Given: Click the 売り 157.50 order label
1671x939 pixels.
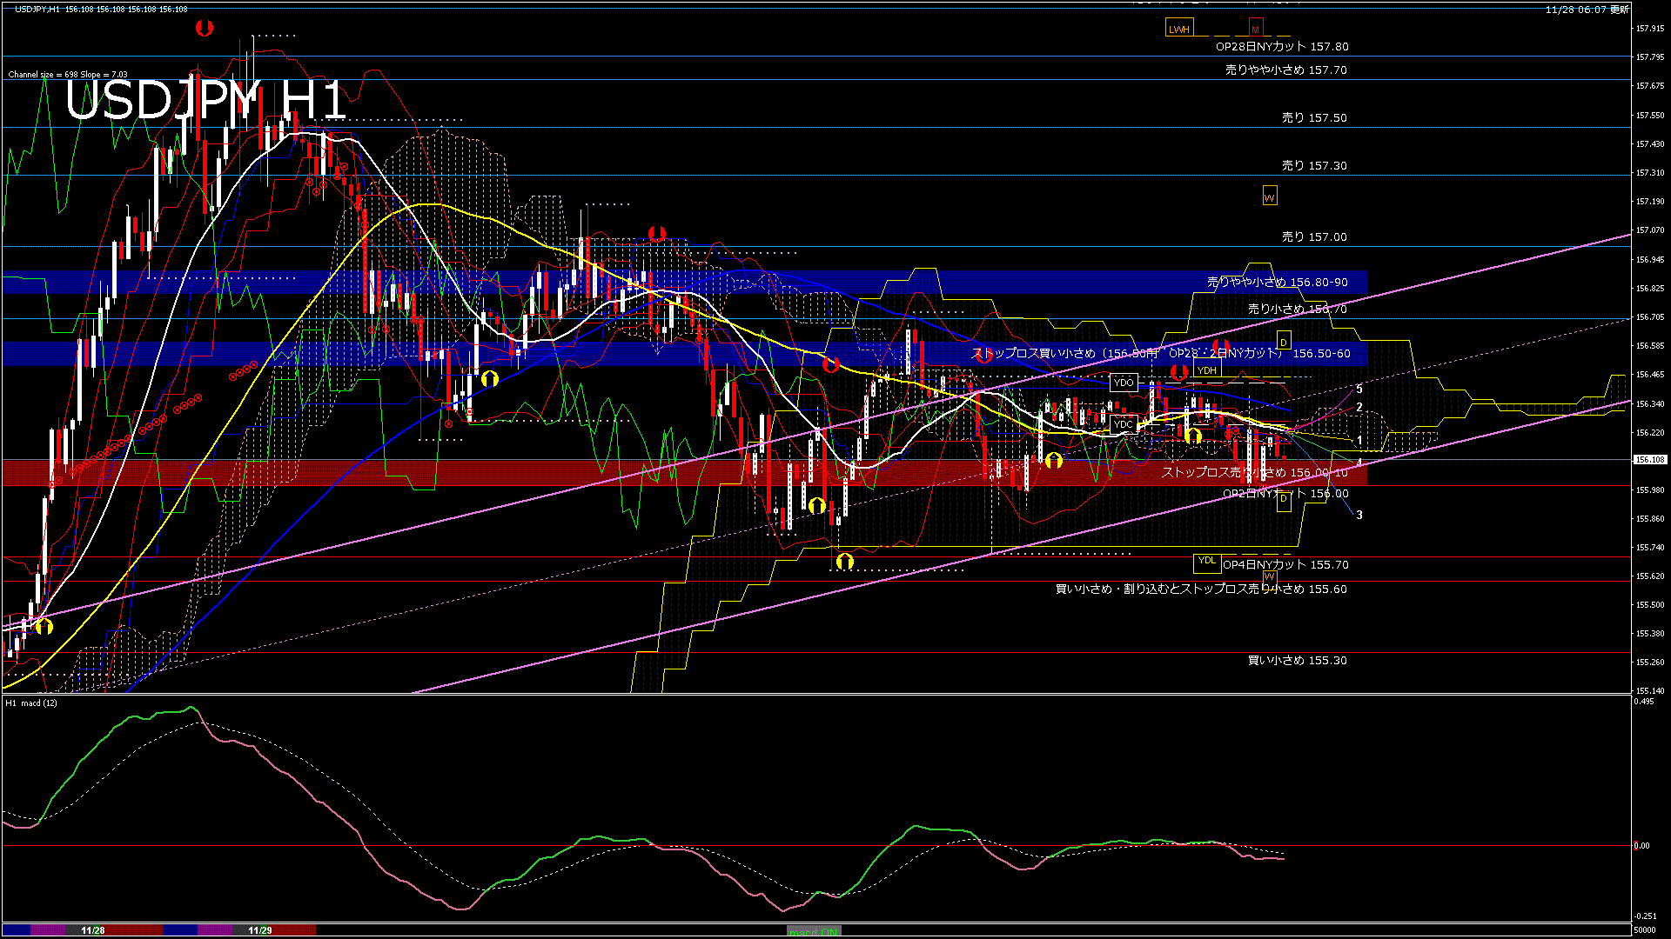Looking at the screenshot, I should (x=1313, y=117).
